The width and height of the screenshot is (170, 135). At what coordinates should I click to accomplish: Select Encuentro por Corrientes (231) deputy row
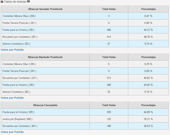[85, 78]
